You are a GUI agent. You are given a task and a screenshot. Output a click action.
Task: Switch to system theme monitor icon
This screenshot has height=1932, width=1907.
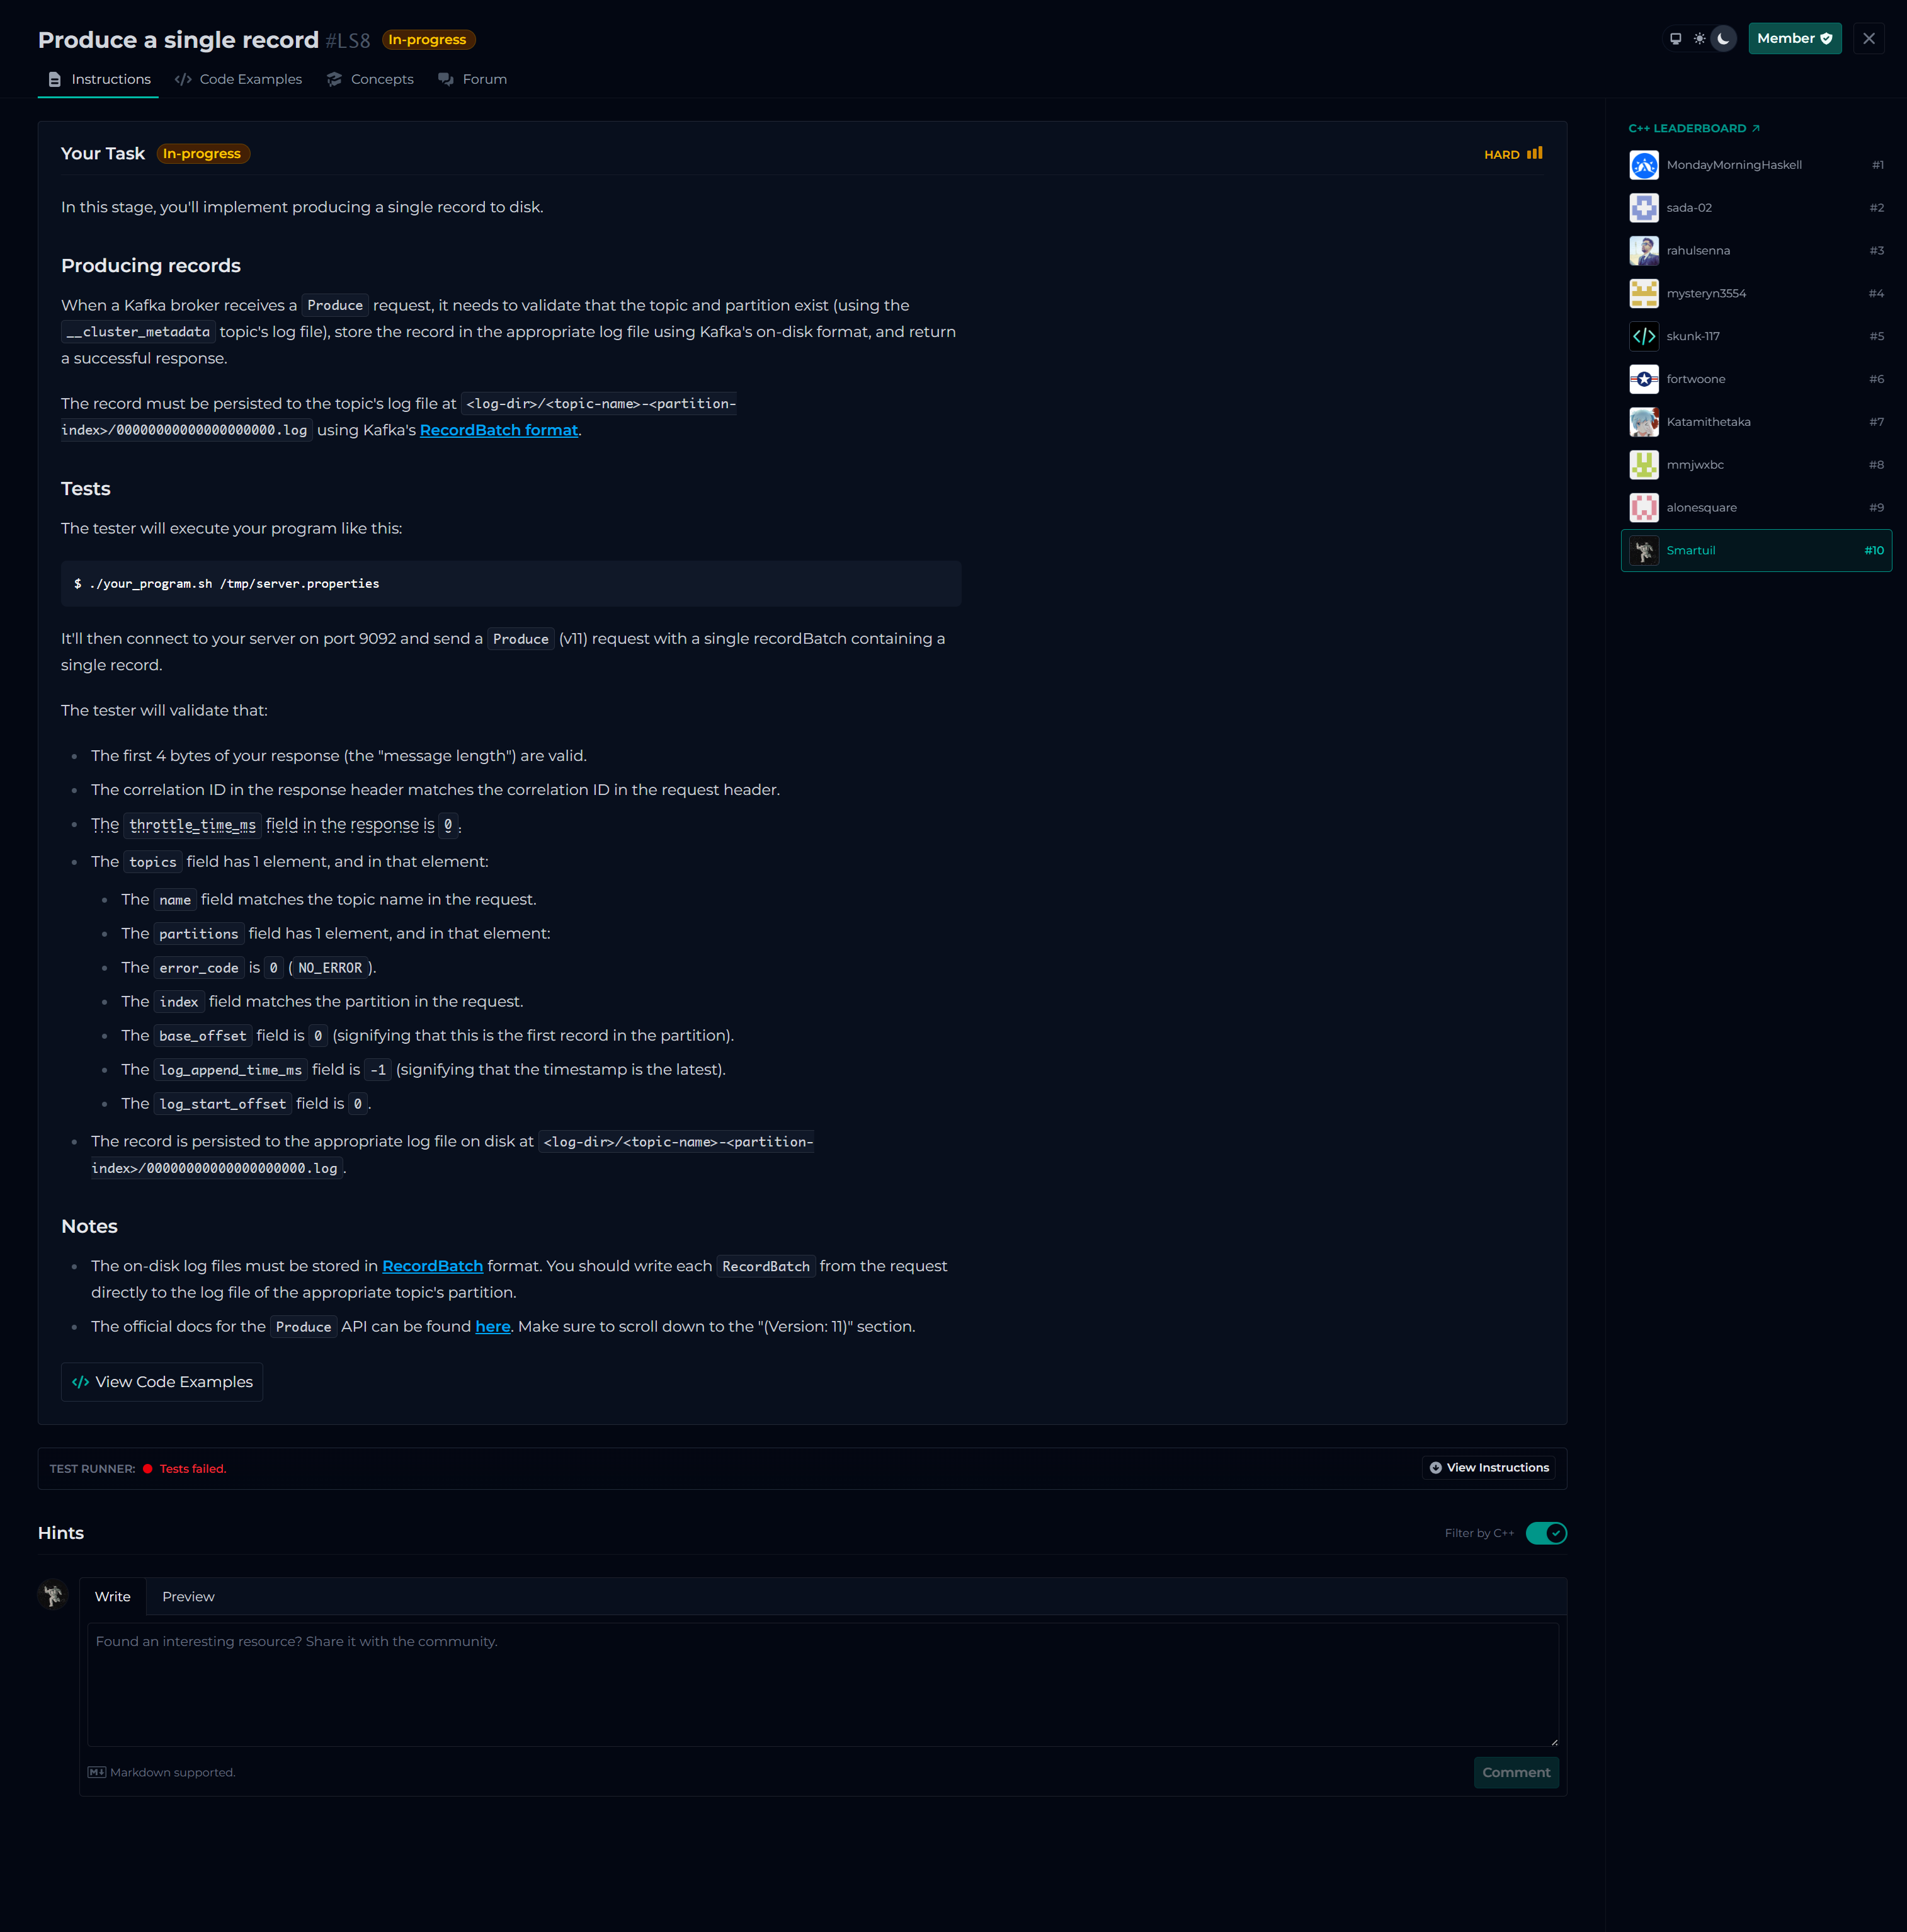tap(1675, 39)
